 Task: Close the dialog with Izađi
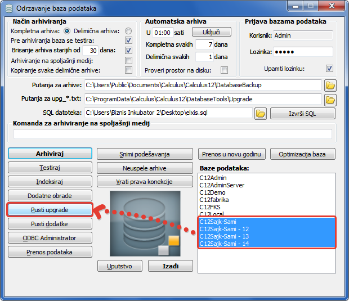[x=170, y=266]
